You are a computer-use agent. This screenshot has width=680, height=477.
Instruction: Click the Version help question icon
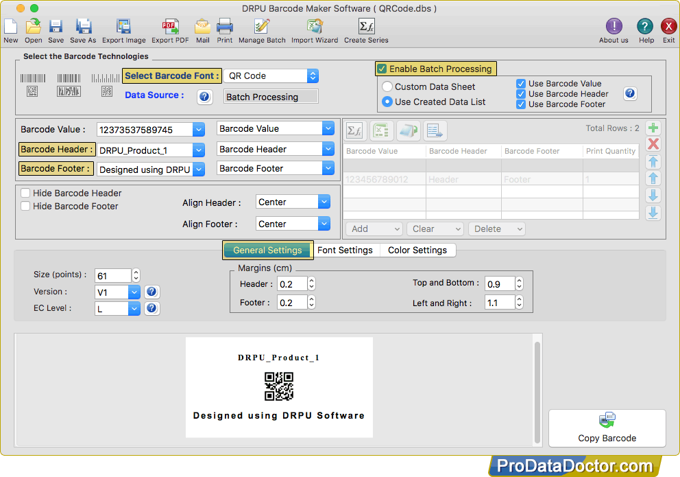pyautogui.click(x=151, y=292)
